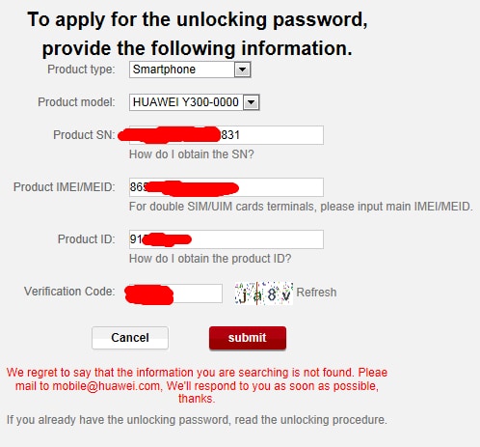Select the Smartphone product type combo box

[190, 70]
